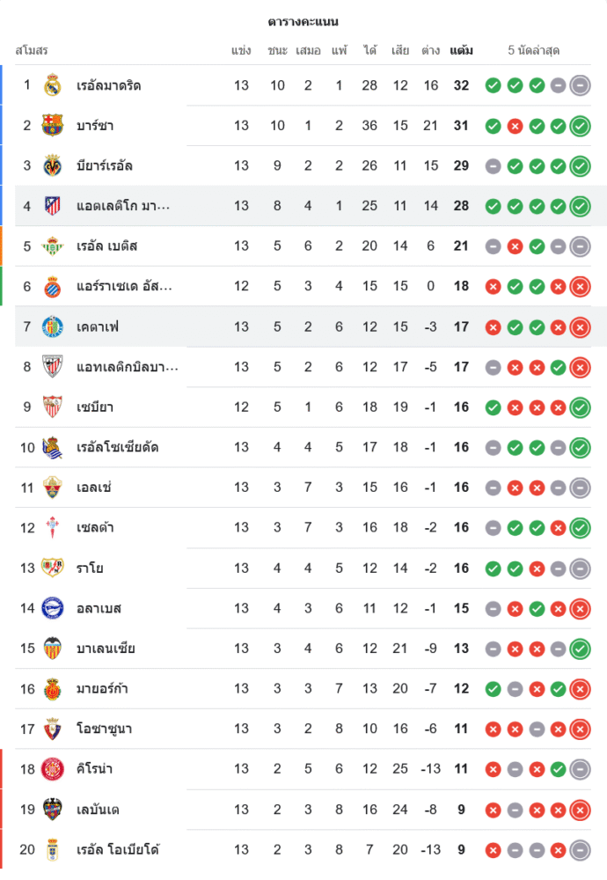Screen dimensions: 607x880
Task: Click the Getafe blue crest icon
Action: click(x=53, y=326)
